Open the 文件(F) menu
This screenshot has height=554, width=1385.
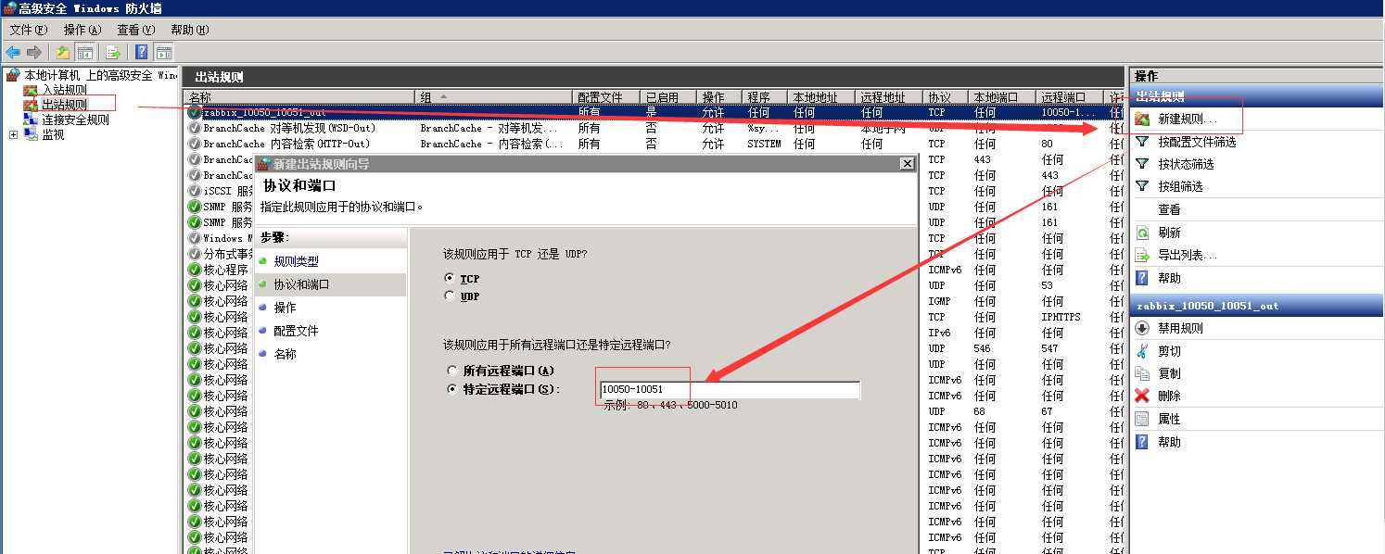pos(29,30)
